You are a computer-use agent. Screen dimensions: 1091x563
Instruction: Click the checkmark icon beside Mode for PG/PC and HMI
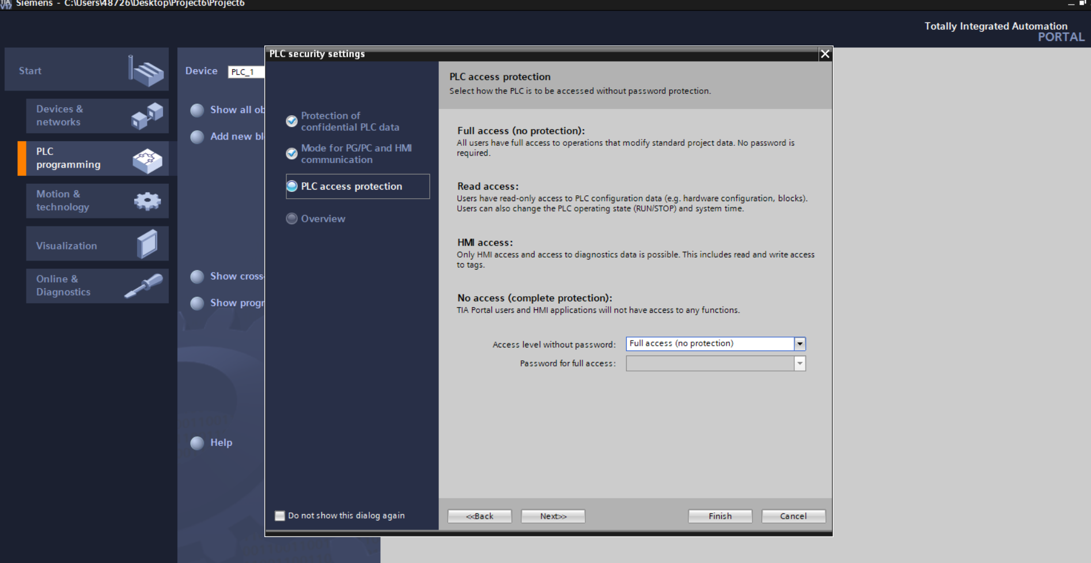[292, 153]
